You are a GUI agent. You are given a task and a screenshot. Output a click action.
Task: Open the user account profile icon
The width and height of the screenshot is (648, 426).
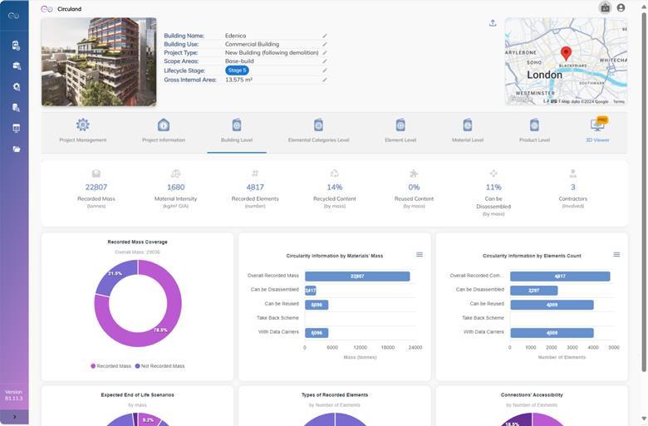click(x=621, y=8)
